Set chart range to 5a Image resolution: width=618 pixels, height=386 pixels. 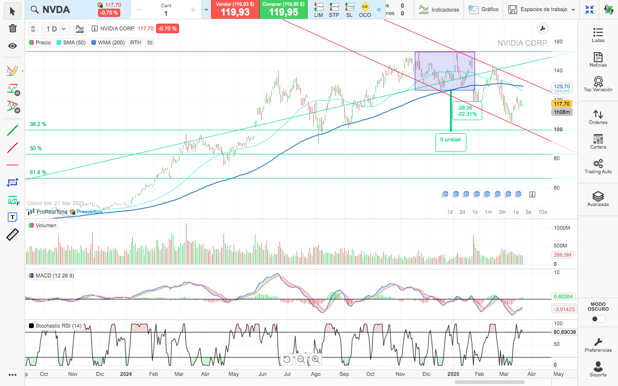529,212
